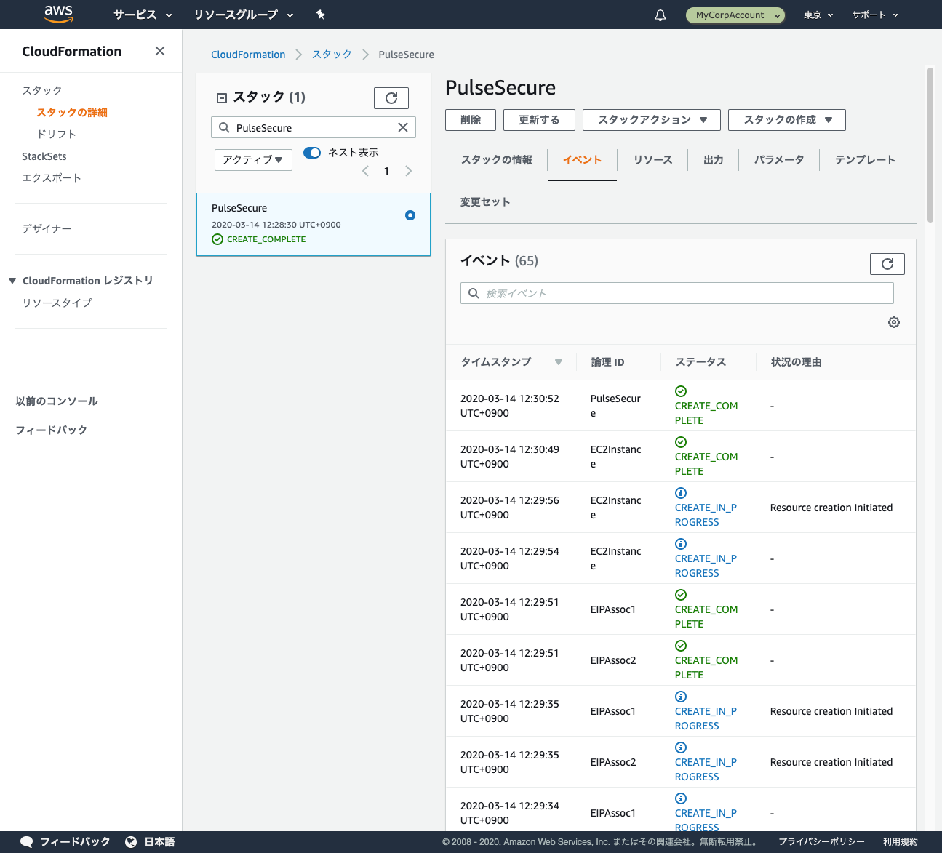Viewport: 942px width, 853px height.
Task: Clear the PulseSecure stack search with the X
Action: tap(403, 127)
